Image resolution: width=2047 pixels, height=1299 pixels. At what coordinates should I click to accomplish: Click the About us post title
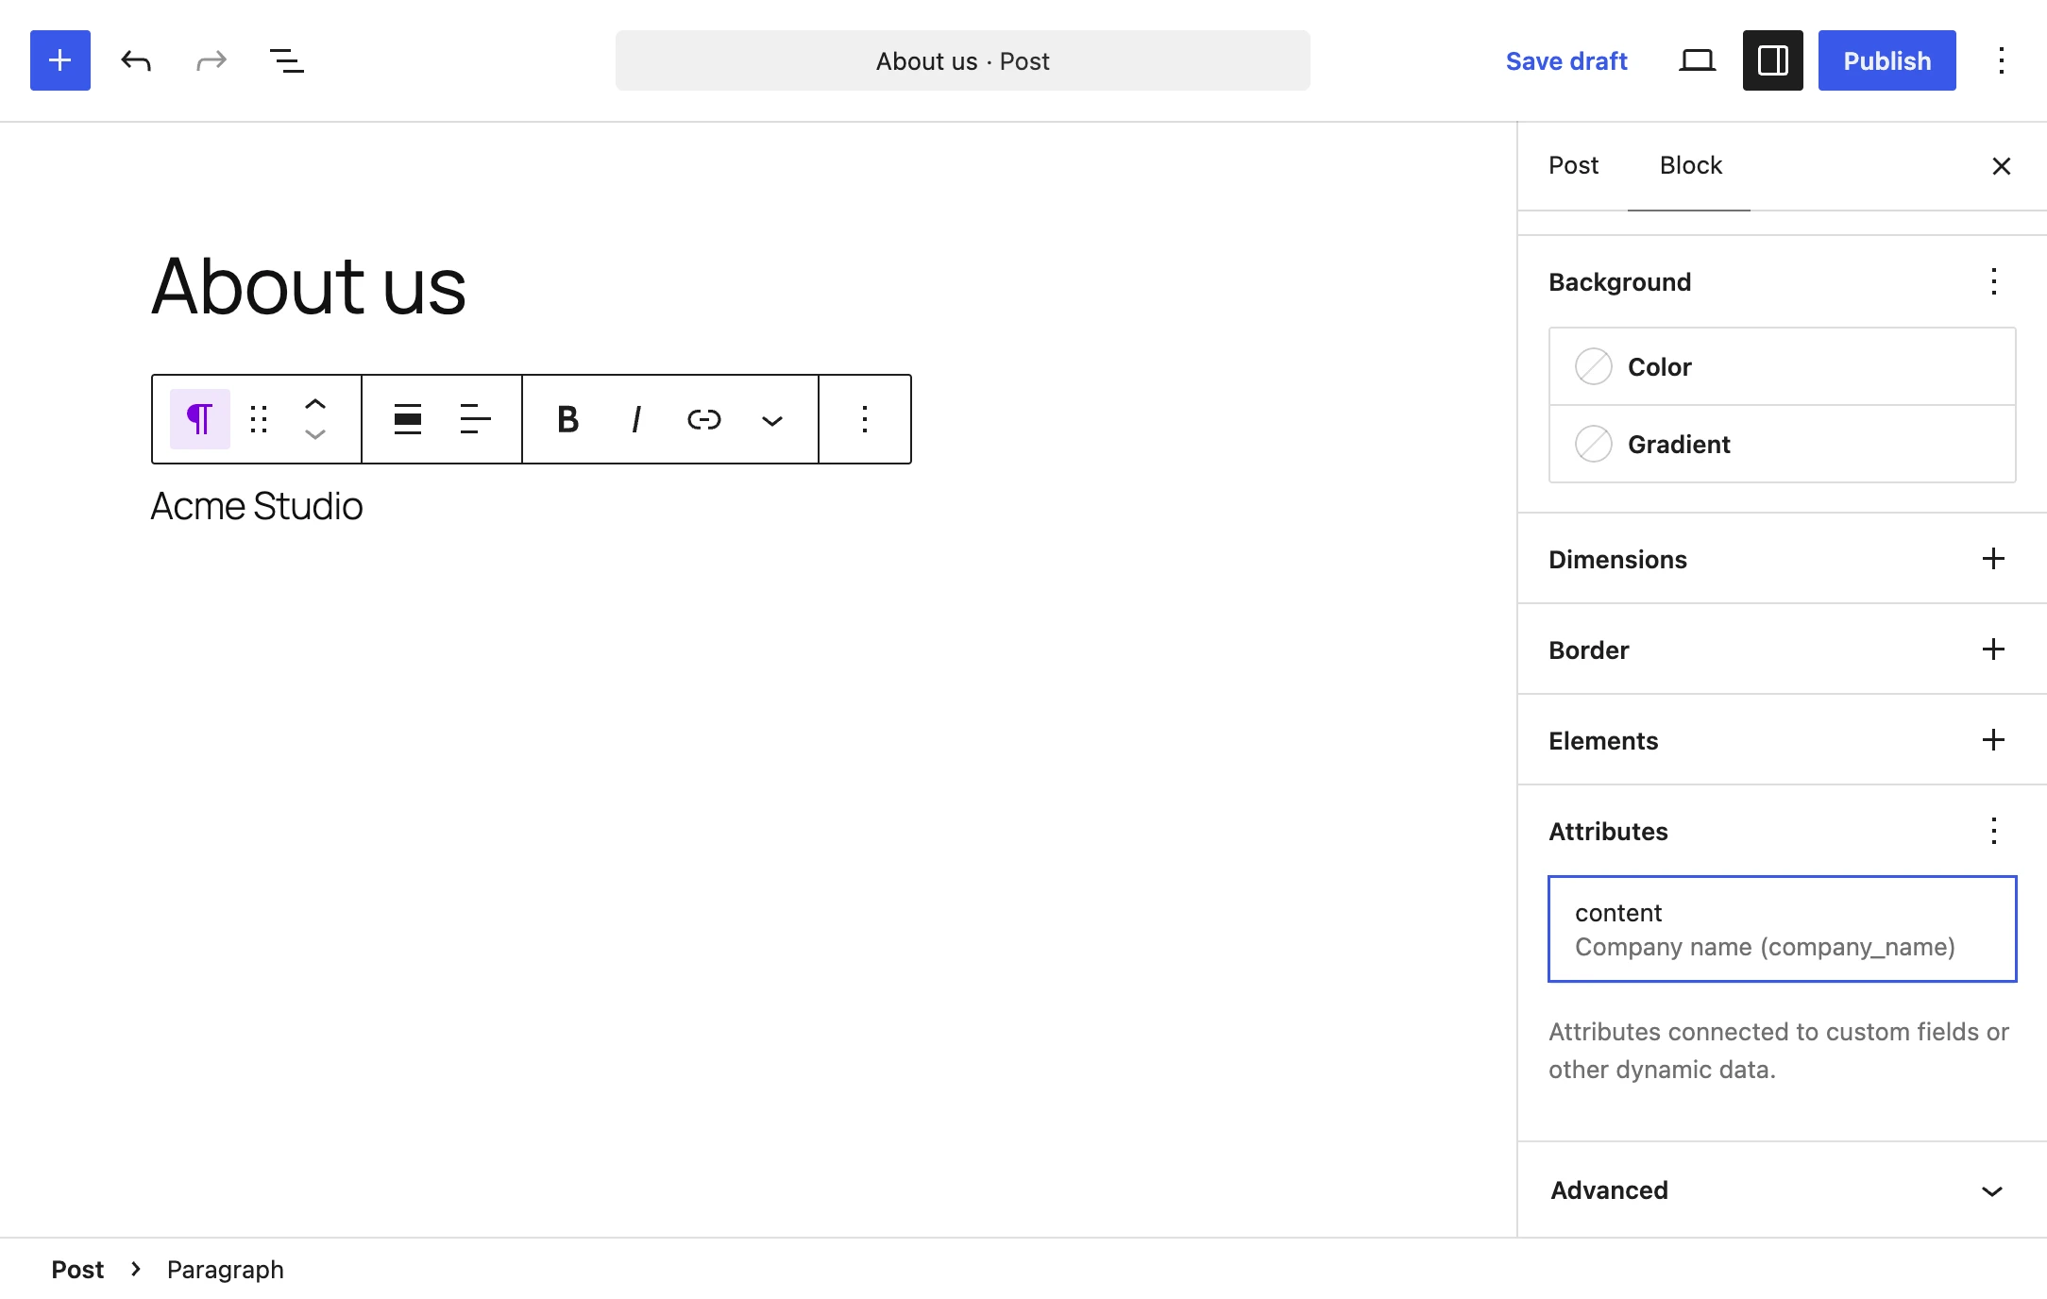(x=309, y=286)
